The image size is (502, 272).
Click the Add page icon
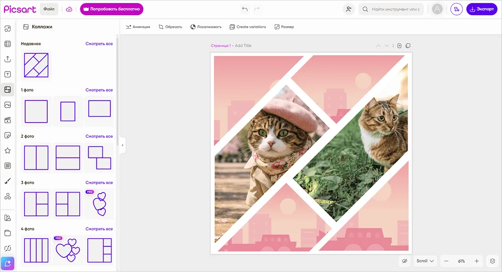[x=399, y=46]
